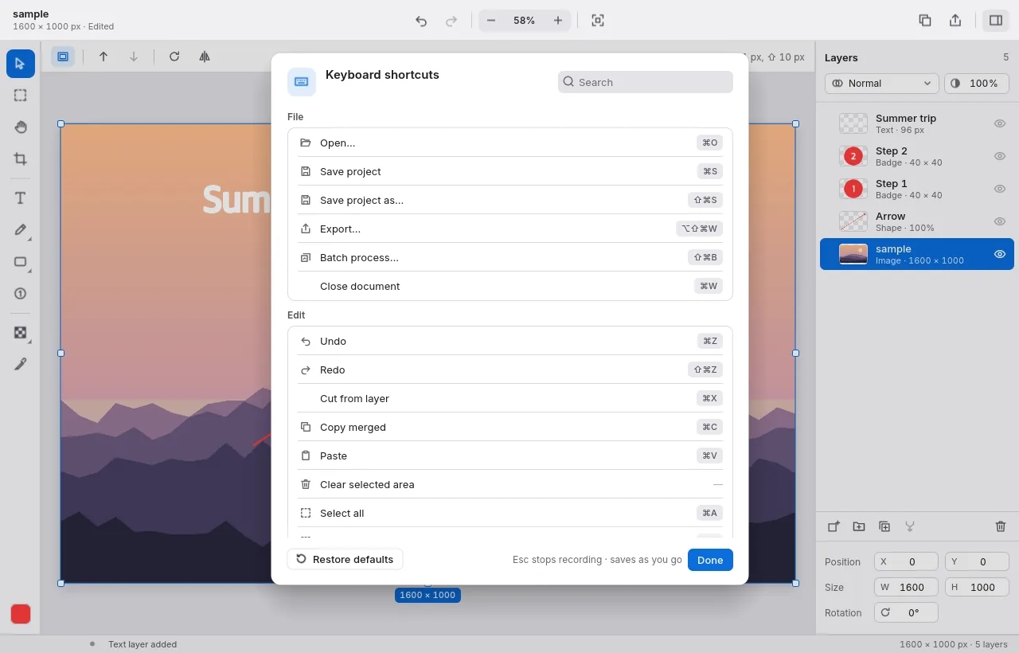The height and width of the screenshot is (653, 1019).
Task: Click the layer opacity 100% control
Action: click(977, 83)
